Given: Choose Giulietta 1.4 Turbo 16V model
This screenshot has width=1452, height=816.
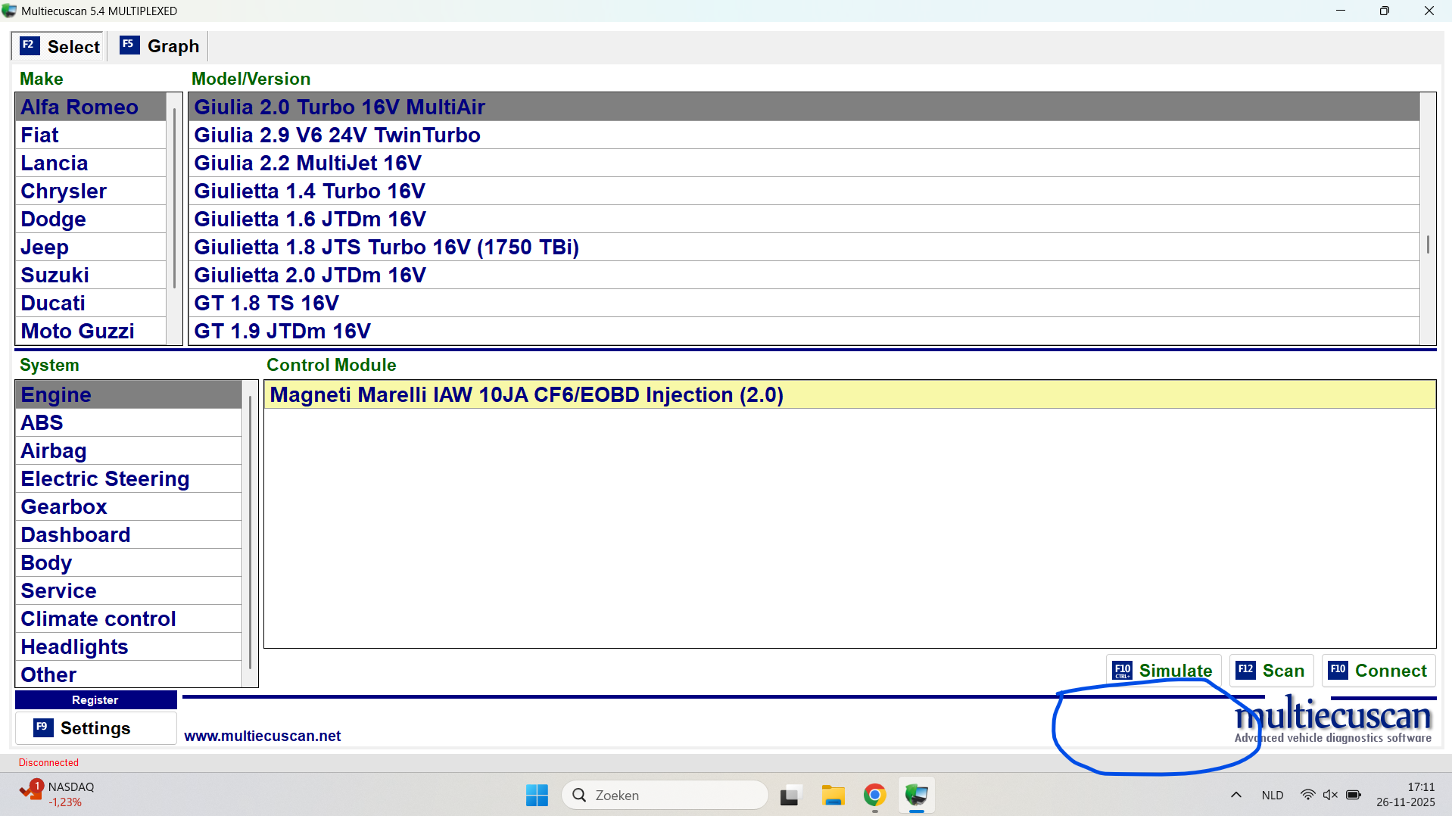Looking at the screenshot, I should (309, 192).
